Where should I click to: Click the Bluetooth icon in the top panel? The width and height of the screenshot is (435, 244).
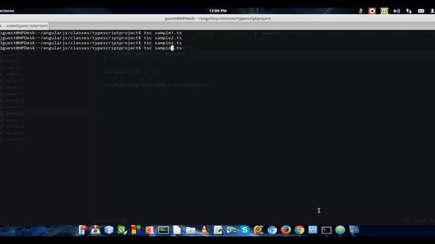click(361, 11)
